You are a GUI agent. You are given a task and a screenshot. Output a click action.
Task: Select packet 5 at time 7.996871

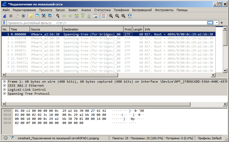point(109,50)
